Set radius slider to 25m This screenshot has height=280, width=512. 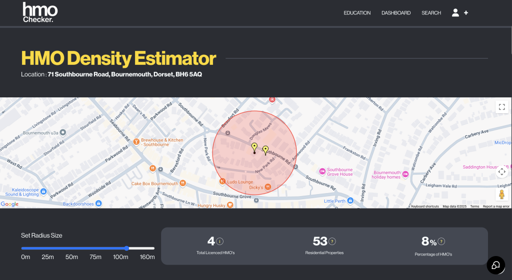click(47, 257)
